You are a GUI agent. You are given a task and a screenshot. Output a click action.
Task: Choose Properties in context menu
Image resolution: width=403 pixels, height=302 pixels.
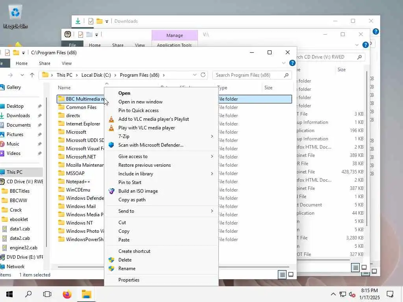click(161, 280)
